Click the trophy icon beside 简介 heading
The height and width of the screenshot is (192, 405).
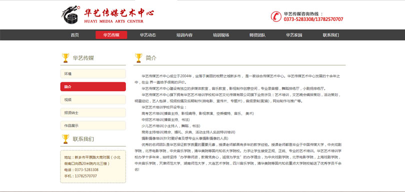click(x=138, y=58)
